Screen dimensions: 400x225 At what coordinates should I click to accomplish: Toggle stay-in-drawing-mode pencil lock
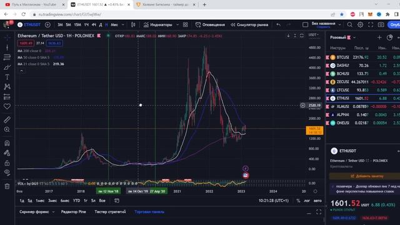point(7,152)
